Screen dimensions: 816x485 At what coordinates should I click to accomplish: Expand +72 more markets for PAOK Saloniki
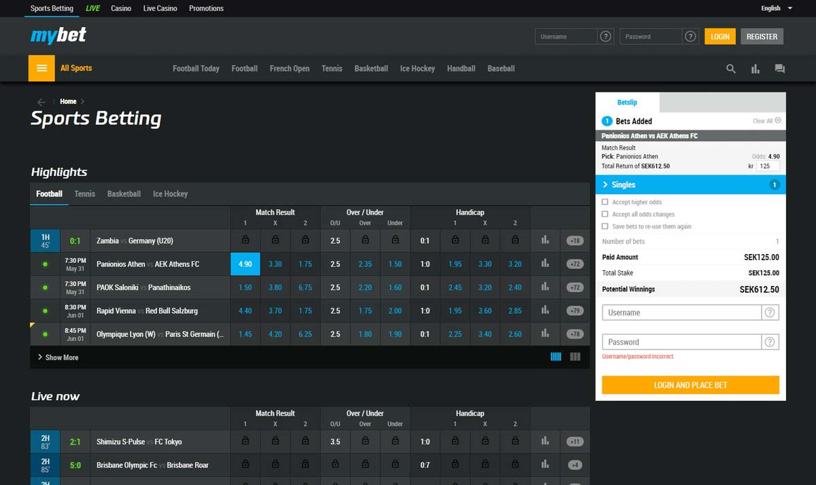(x=575, y=287)
